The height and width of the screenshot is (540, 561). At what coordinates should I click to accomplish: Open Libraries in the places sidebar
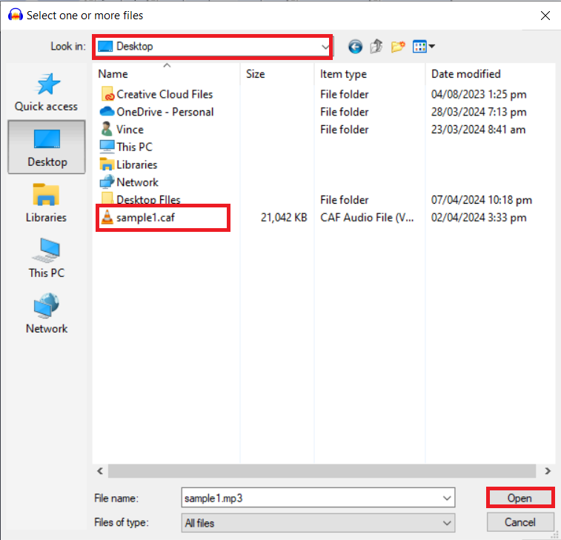tap(46, 203)
